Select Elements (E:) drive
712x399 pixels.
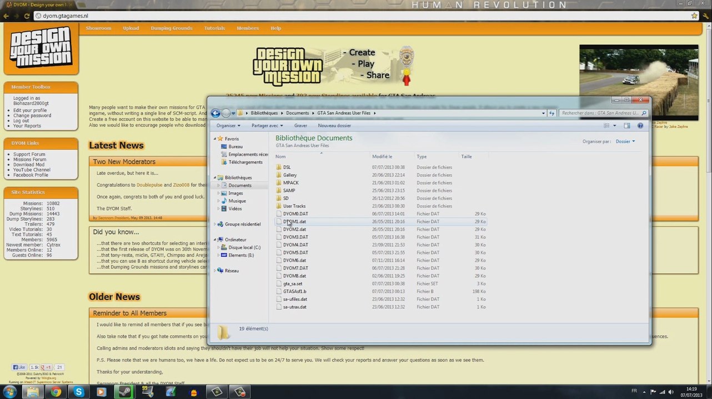[241, 255]
